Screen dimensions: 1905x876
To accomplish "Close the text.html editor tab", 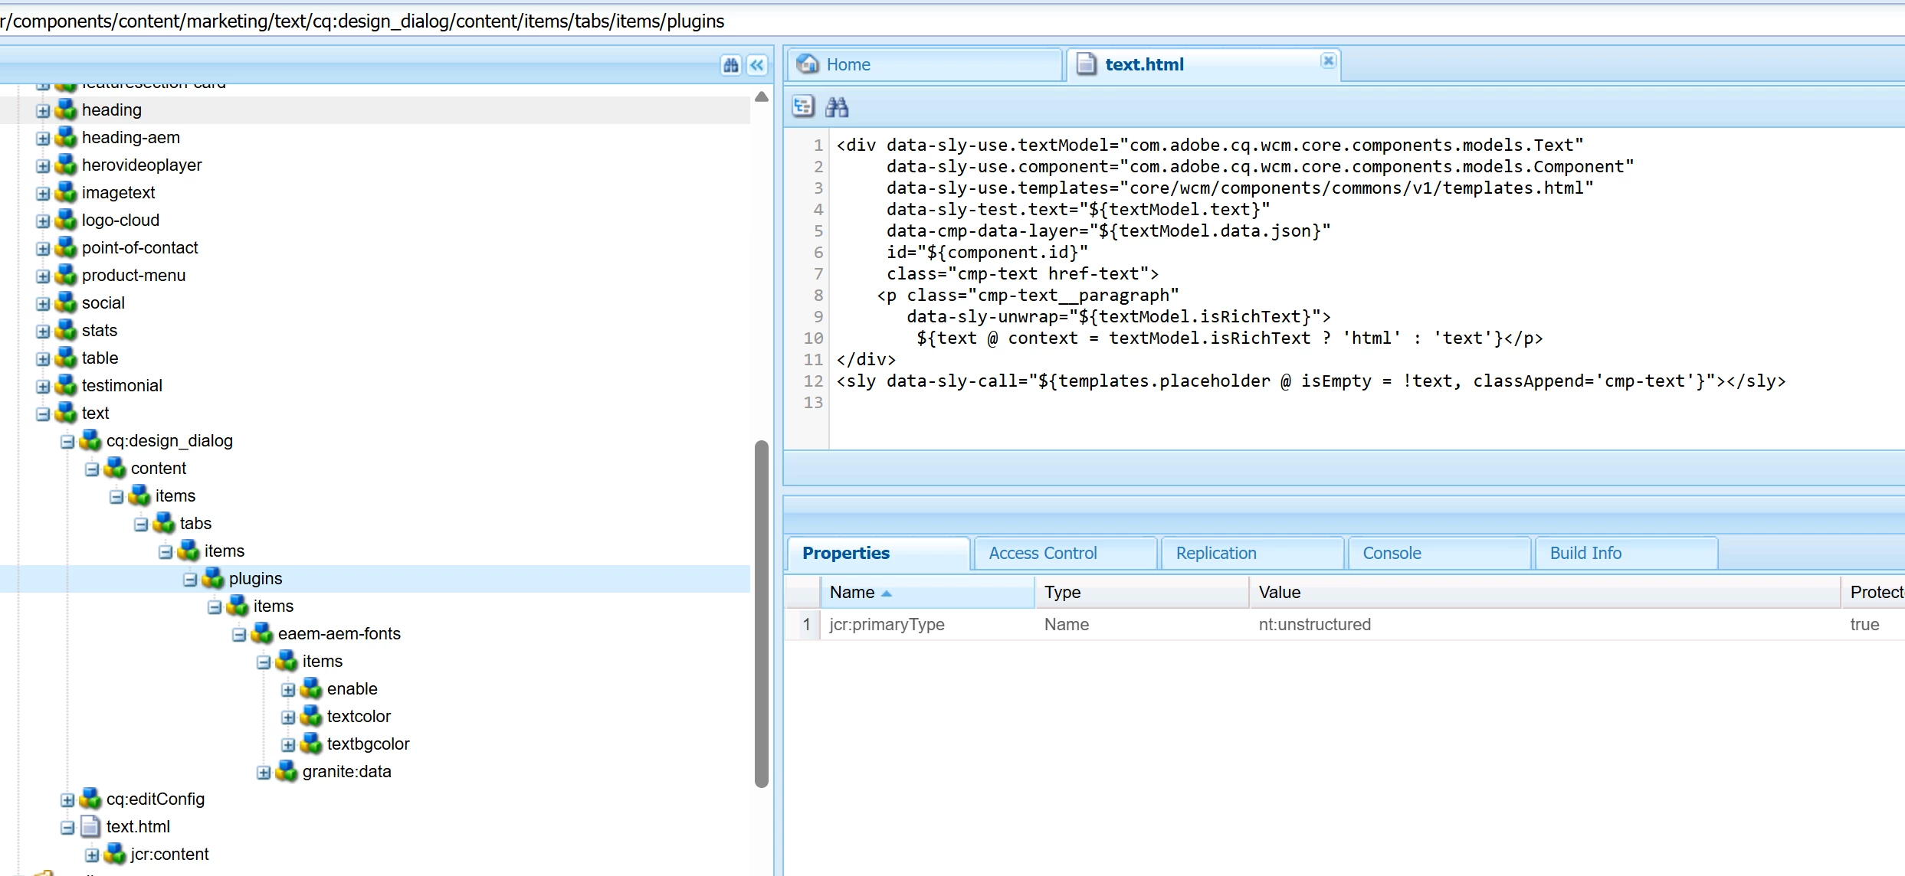I will pyautogui.click(x=1328, y=60).
